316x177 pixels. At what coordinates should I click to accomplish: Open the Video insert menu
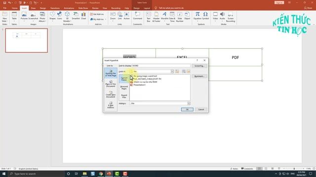(x=215, y=16)
